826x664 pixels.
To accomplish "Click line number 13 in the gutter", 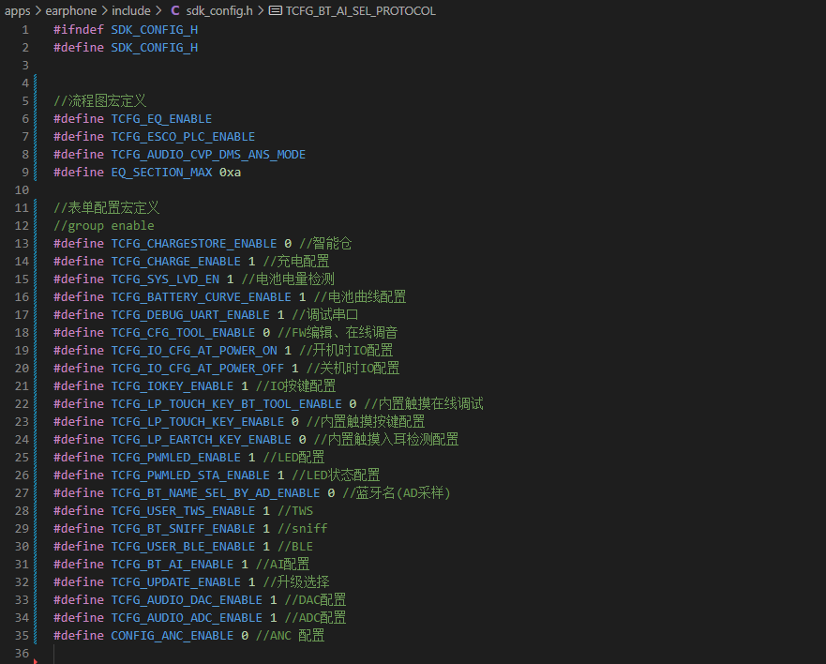I will [x=22, y=244].
